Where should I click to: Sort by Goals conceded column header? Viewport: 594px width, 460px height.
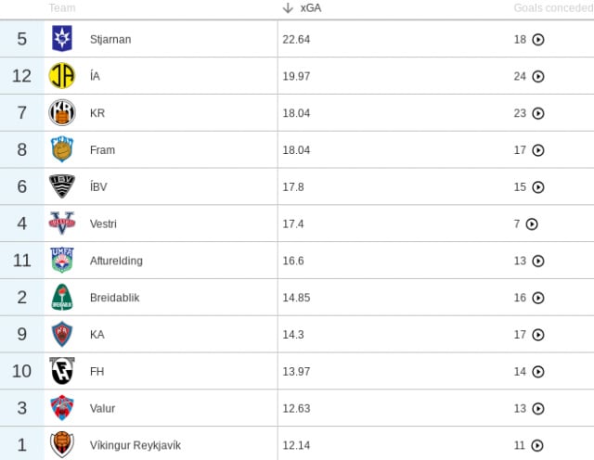tap(553, 7)
